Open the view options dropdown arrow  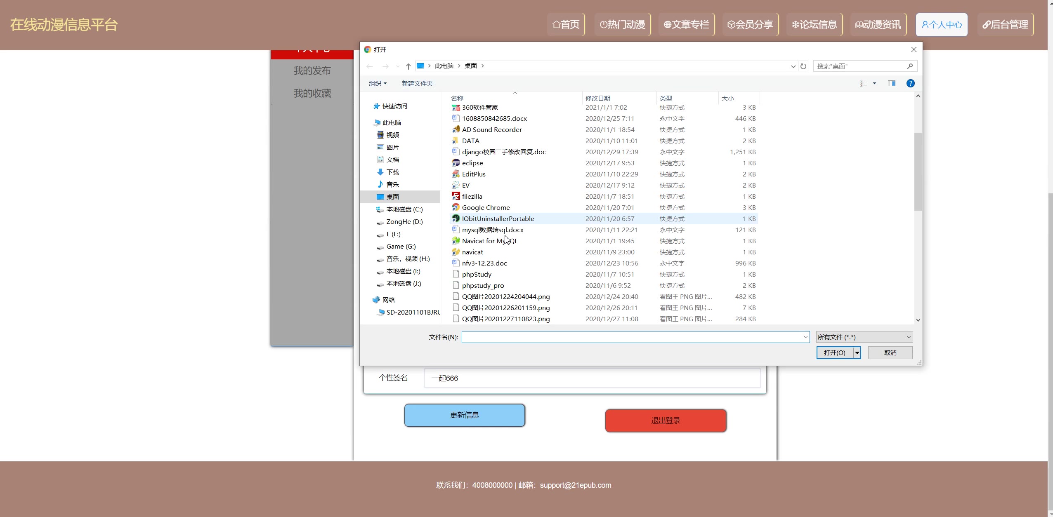[x=874, y=83]
